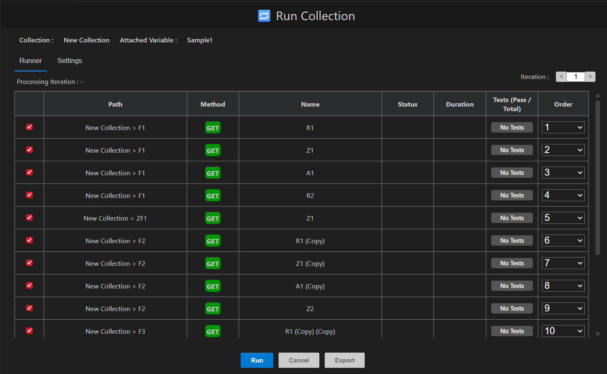This screenshot has height=374, width=607.
Task: Toggle the checkbox for the order 6 row
Action: coord(29,240)
